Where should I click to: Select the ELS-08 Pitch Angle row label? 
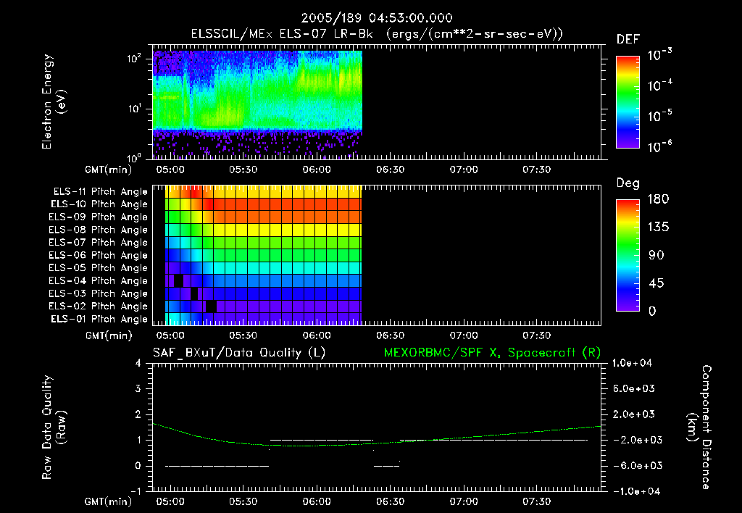click(99, 230)
